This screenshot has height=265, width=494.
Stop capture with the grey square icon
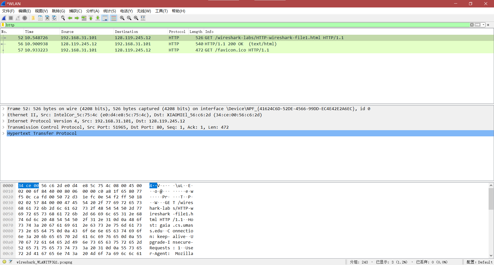pos(11,18)
